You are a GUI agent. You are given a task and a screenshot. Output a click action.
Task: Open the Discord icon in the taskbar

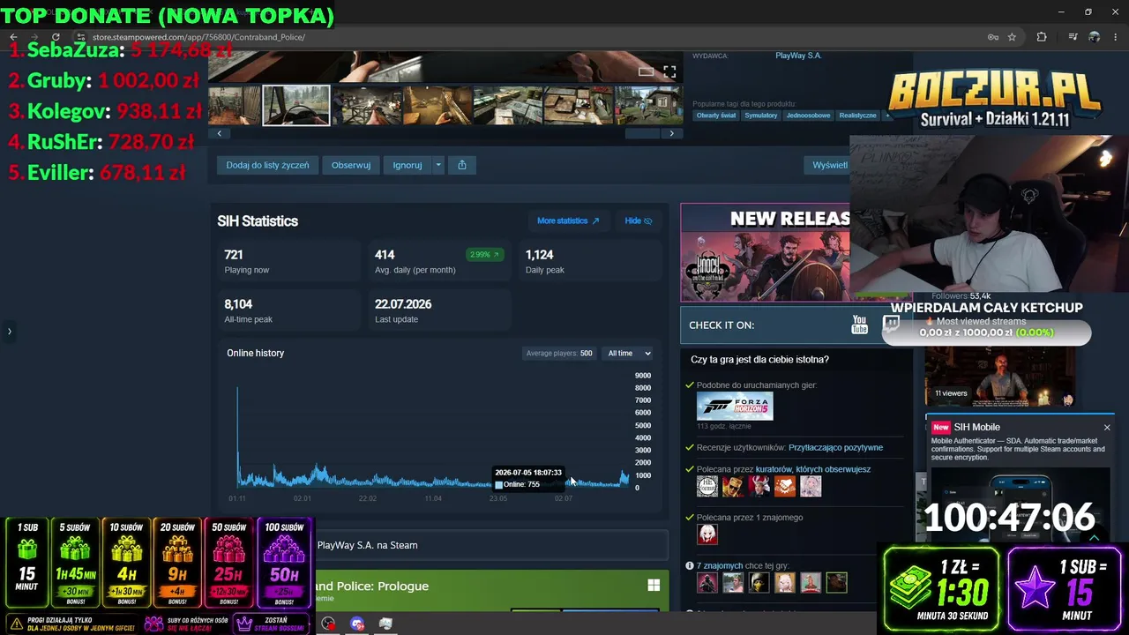(357, 624)
